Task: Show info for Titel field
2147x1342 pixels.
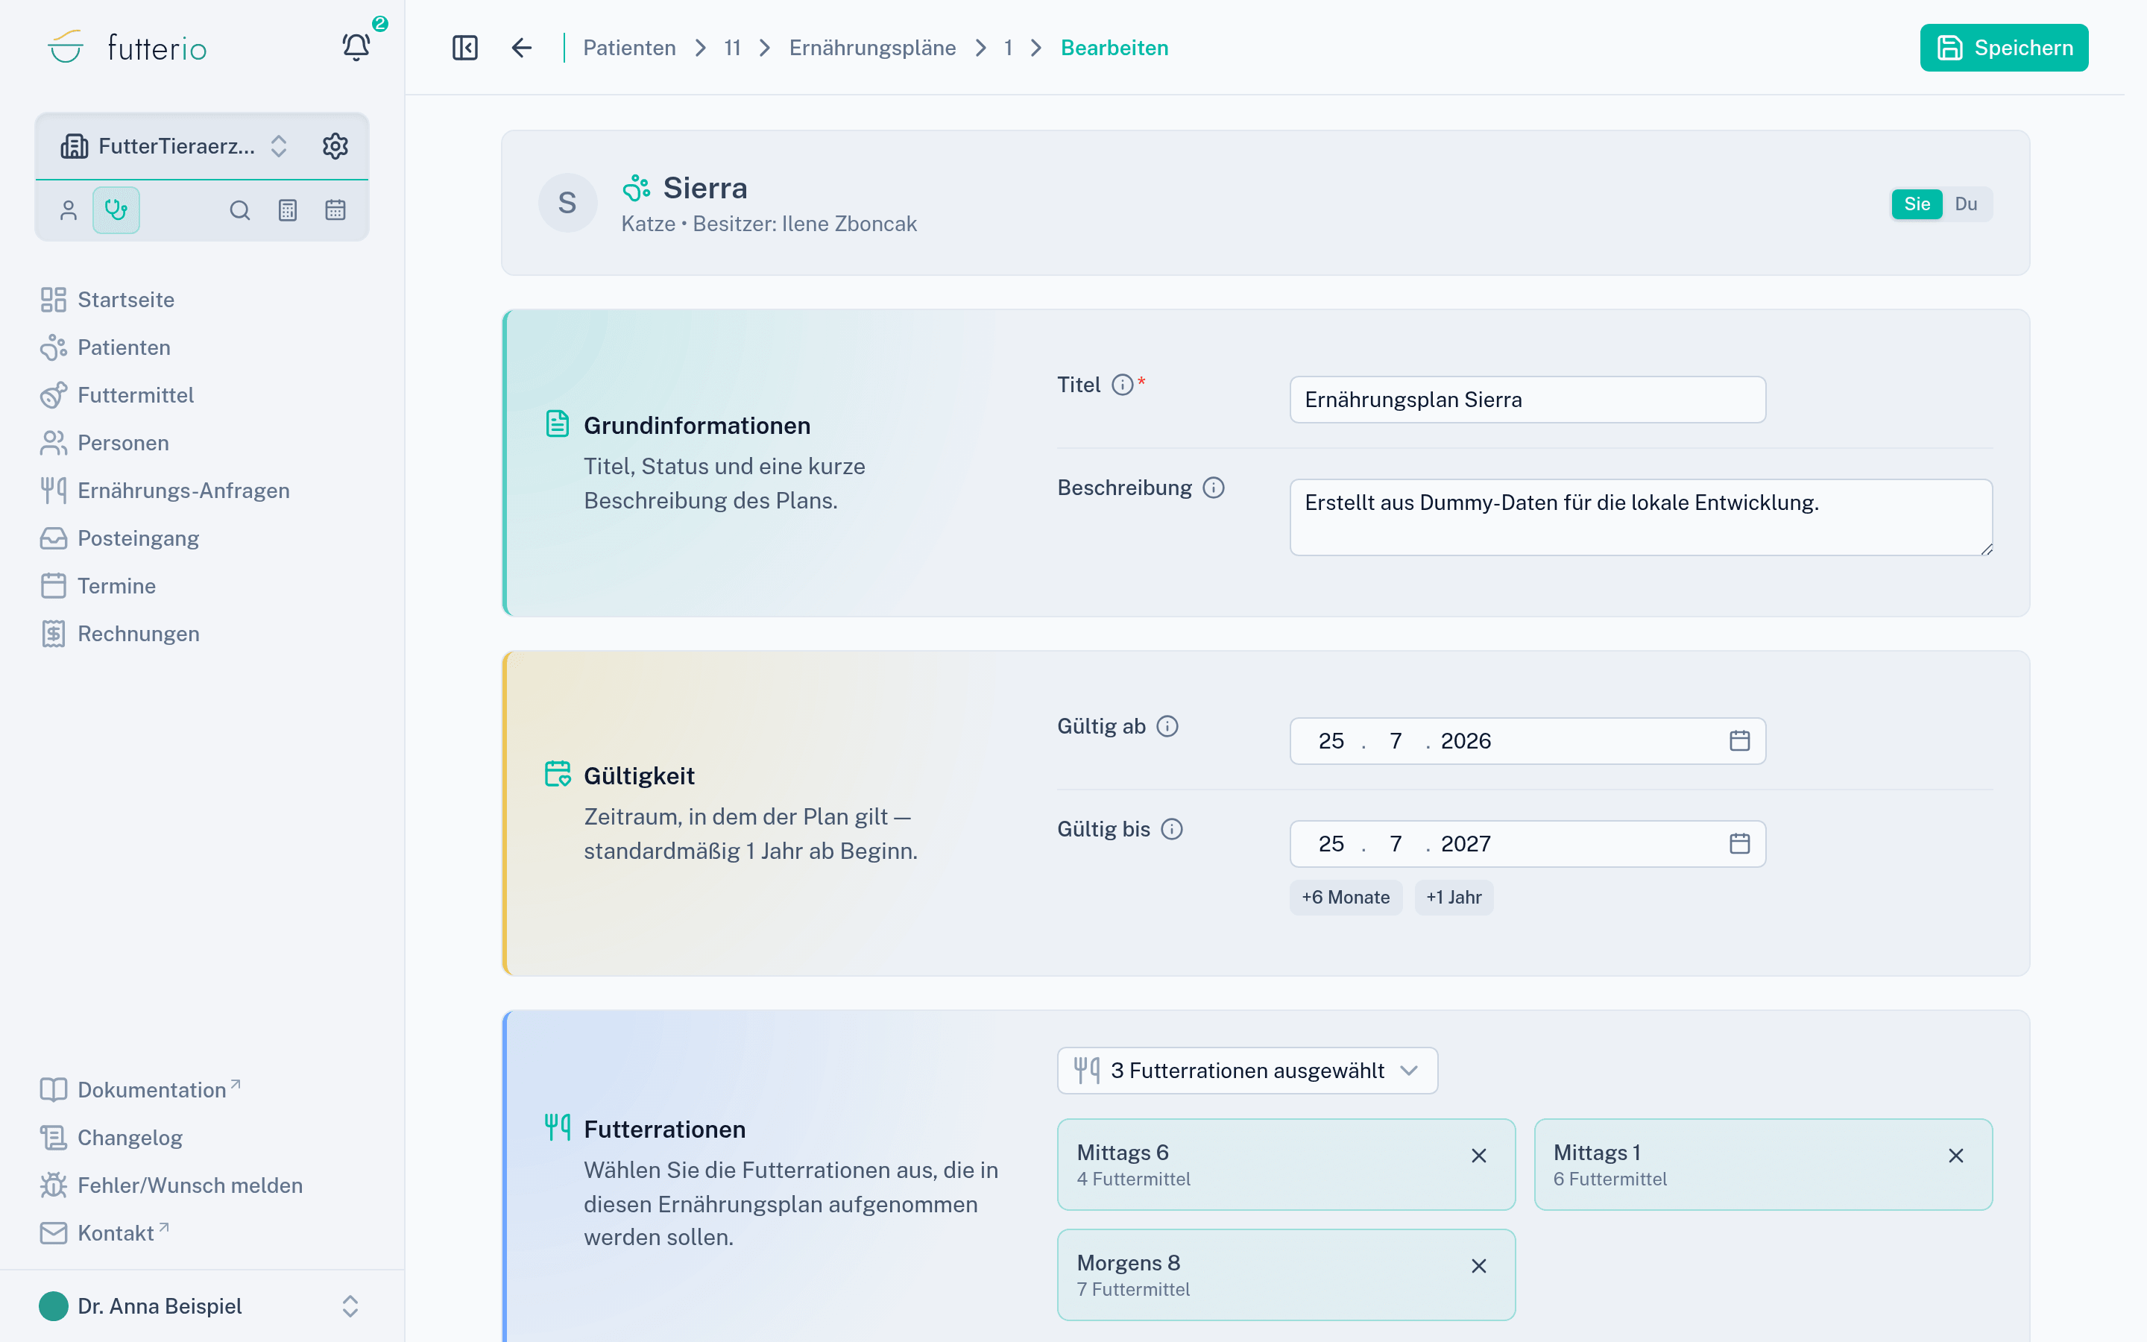Action: (x=1122, y=385)
